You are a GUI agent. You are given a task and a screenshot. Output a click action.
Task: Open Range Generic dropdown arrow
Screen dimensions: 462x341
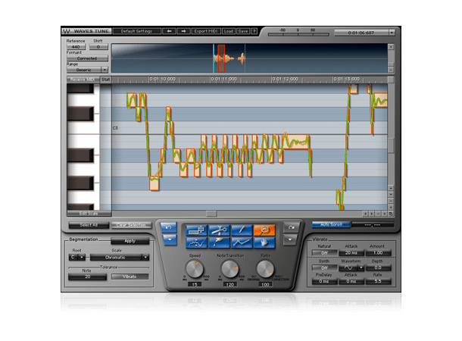[x=105, y=70]
